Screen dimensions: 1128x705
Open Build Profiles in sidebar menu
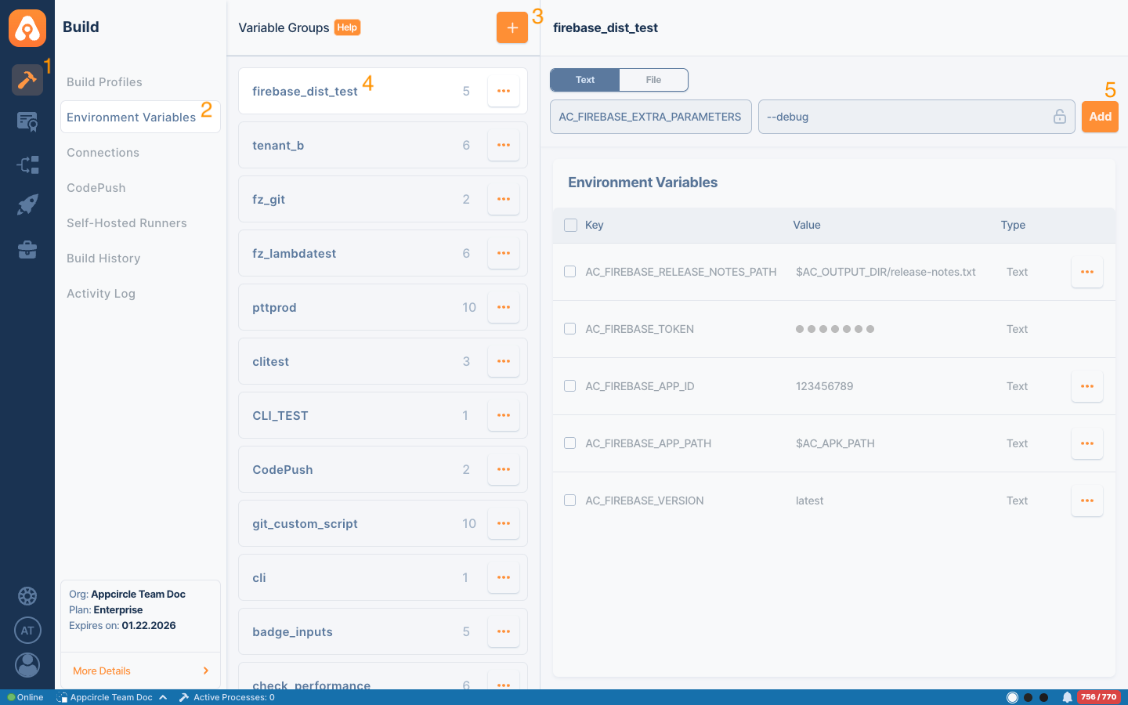(104, 82)
